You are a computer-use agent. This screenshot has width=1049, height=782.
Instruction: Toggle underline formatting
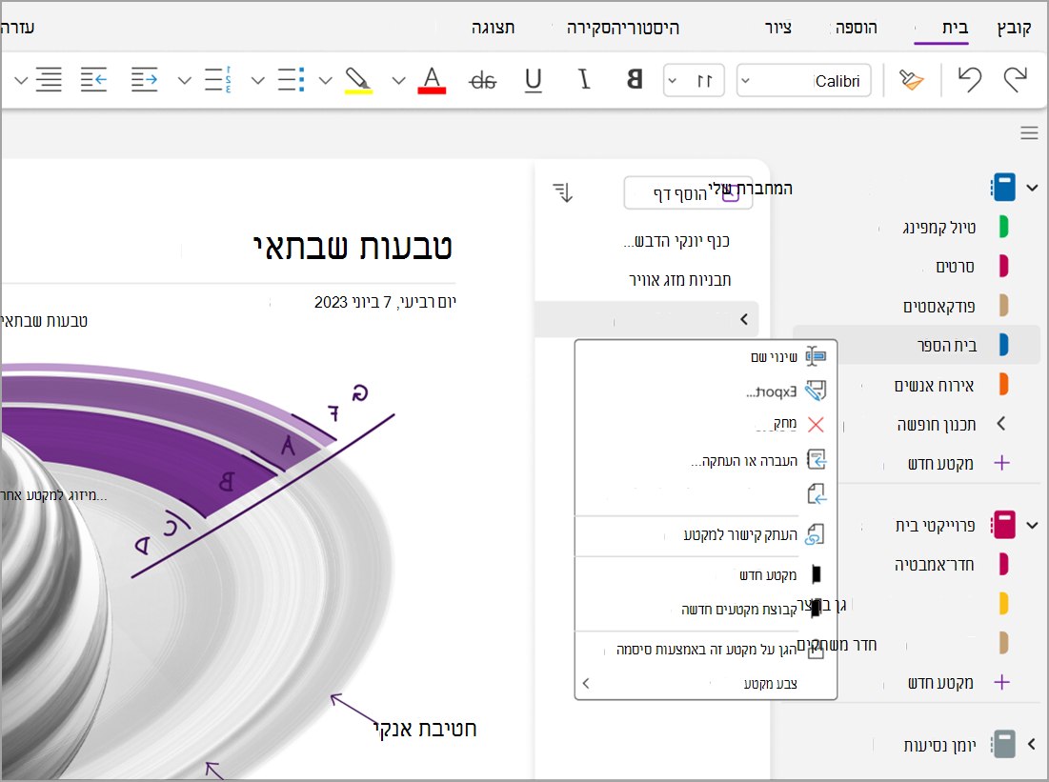(x=534, y=80)
